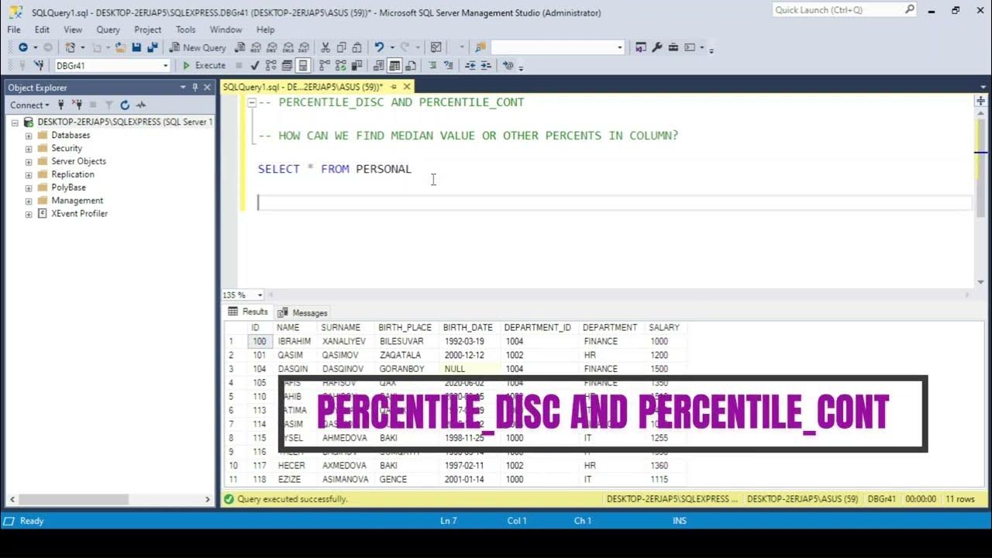Screen dimensions: 992x558
Task: Click the XMLA query icon
Action: click(288, 47)
